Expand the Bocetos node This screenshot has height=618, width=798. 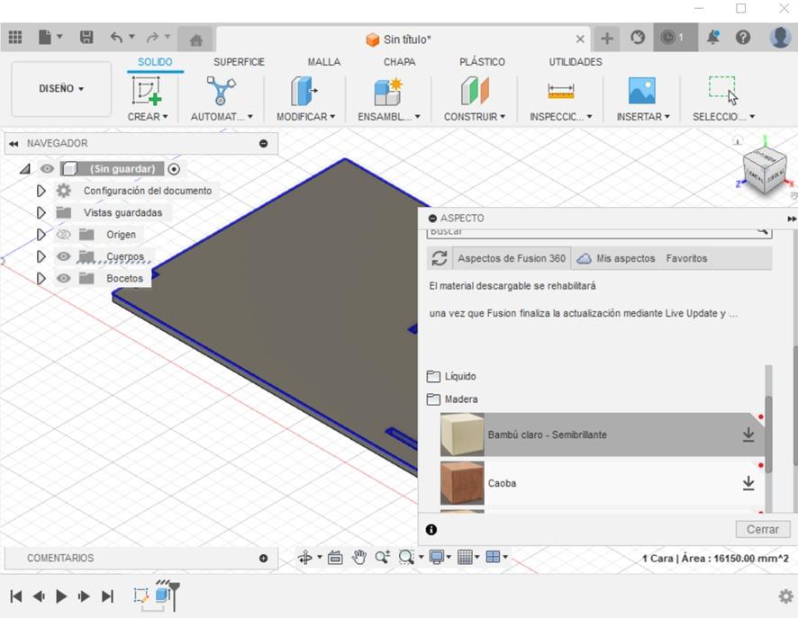coord(41,278)
